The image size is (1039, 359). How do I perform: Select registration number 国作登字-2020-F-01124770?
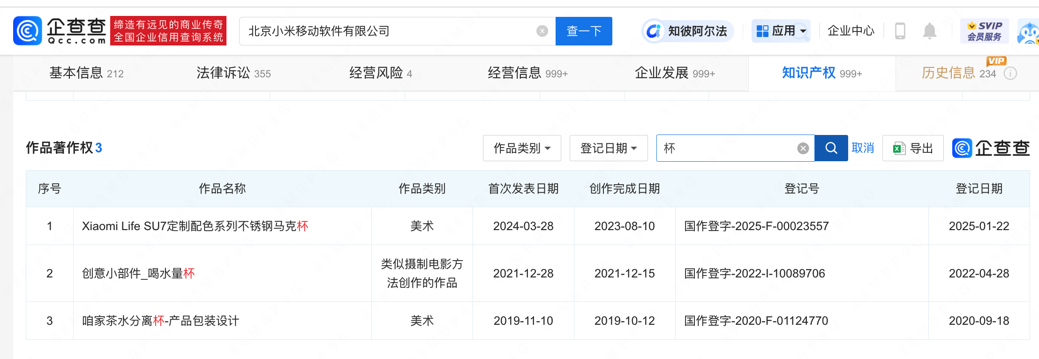(x=756, y=321)
